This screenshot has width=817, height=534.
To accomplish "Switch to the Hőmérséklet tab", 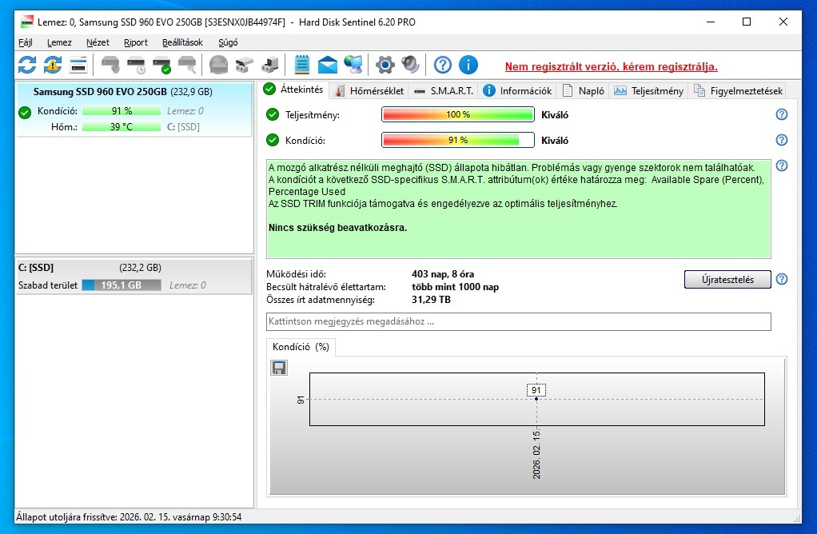I will pyautogui.click(x=369, y=90).
